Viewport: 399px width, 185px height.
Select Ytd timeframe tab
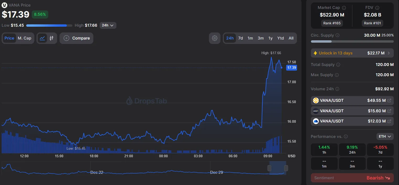click(x=281, y=38)
